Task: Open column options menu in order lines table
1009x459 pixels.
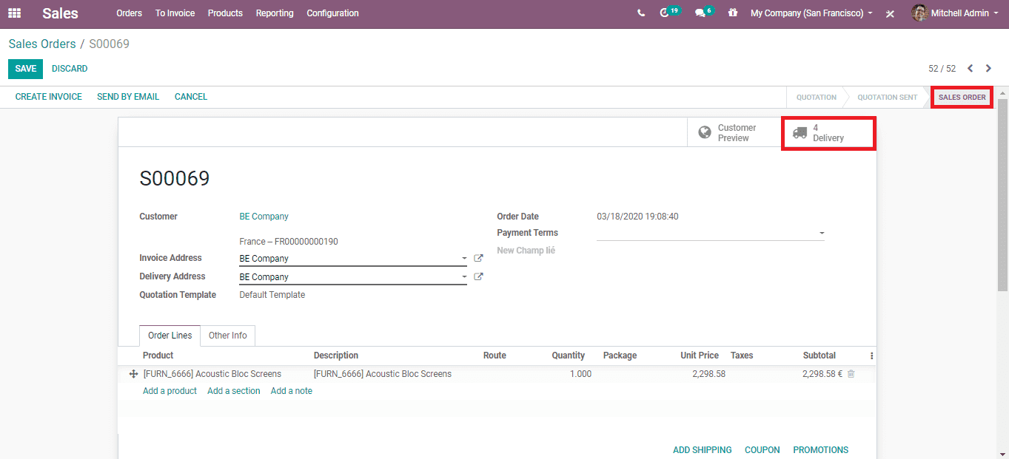Action: [871, 356]
